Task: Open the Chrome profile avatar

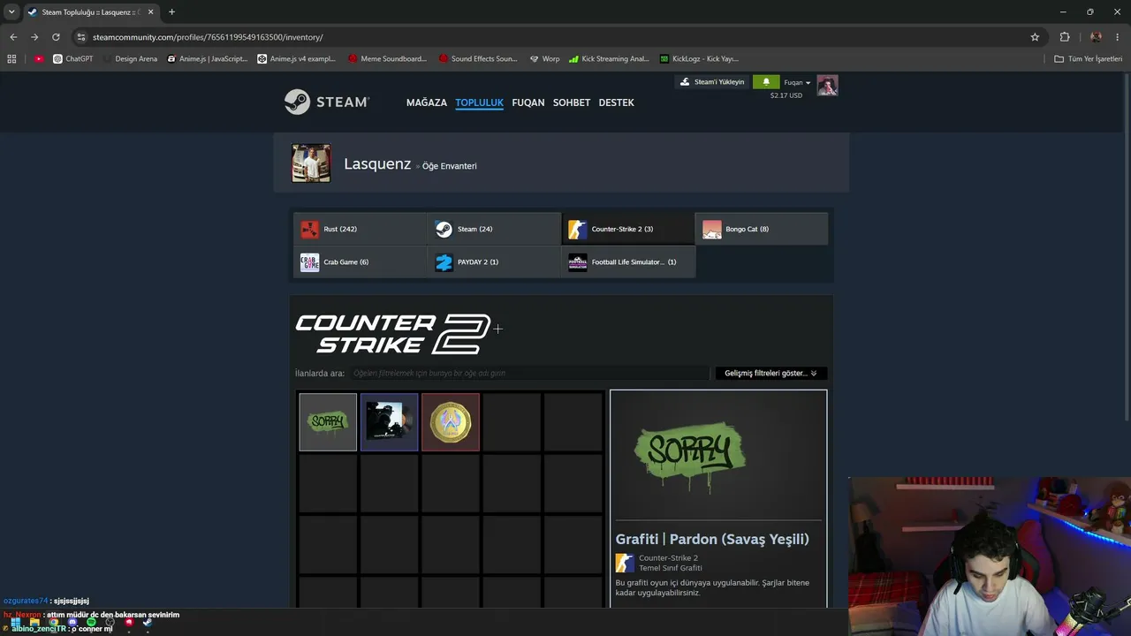Action: [x=1096, y=37]
